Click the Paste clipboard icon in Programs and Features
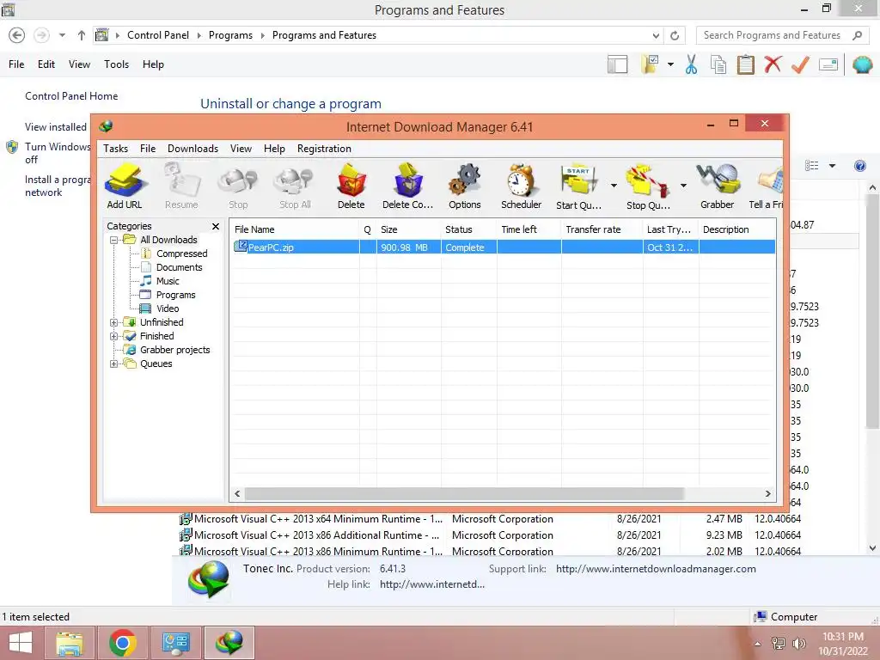The height and width of the screenshot is (660, 880). coord(745,64)
